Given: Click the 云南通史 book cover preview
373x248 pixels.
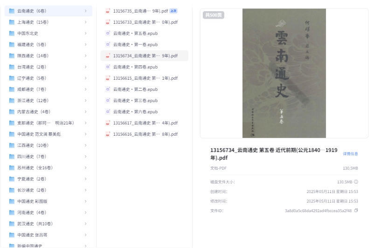Looking at the screenshot, I should click(x=284, y=73).
